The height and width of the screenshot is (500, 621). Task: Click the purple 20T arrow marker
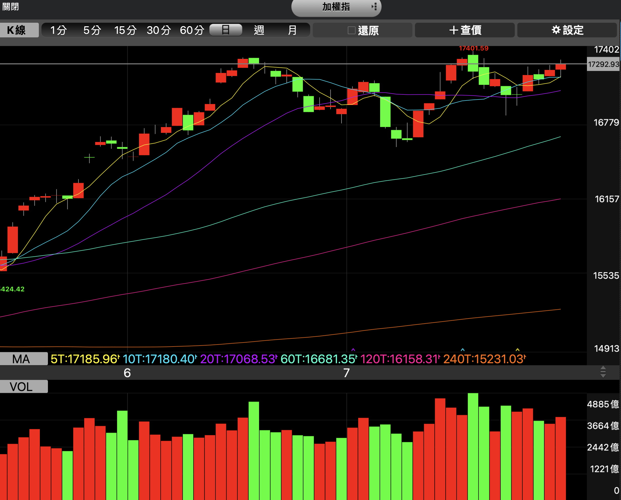coord(353,349)
